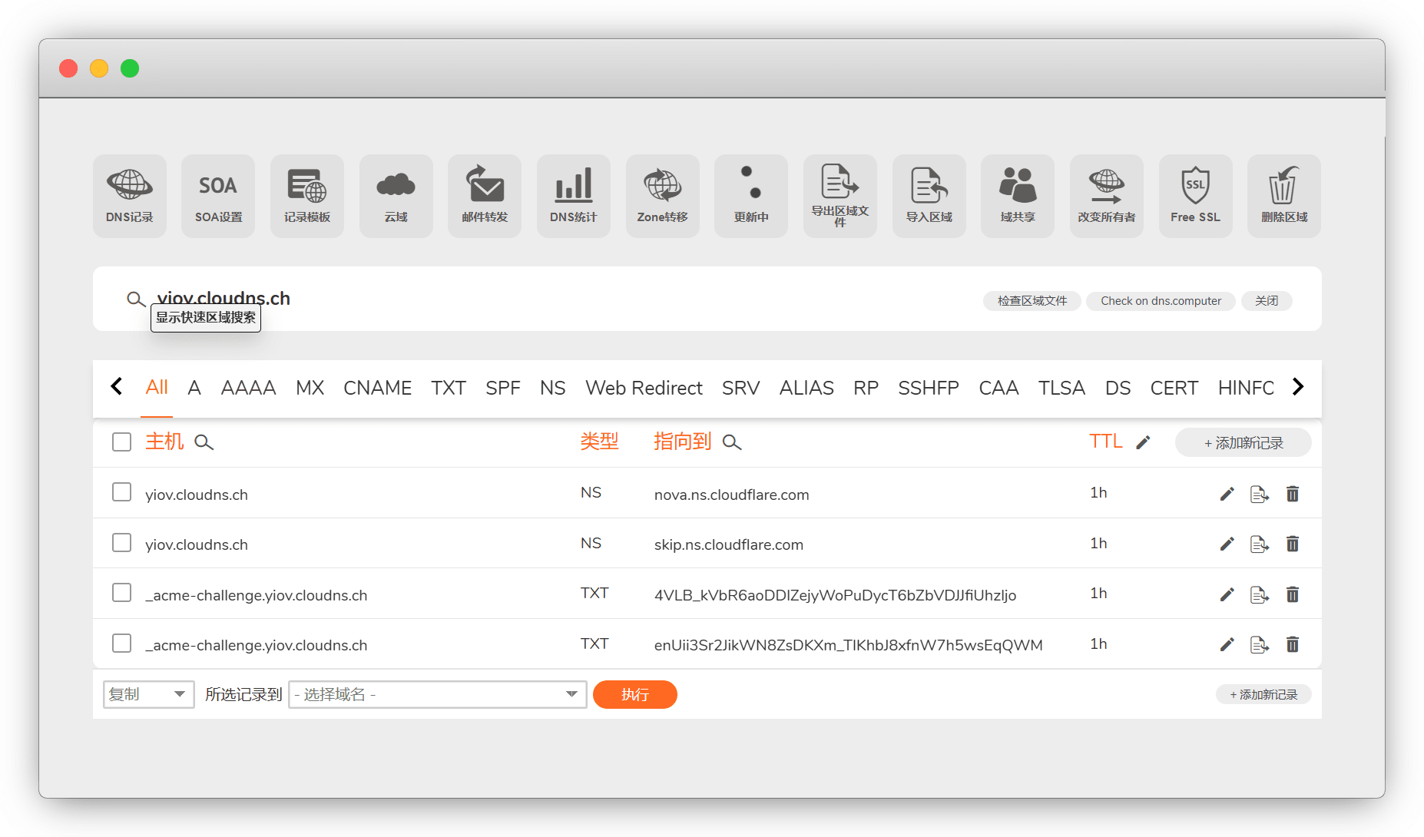The height and width of the screenshot is (837, 1424).
Task: Select the last _acme-challenge TXT record checkbox
Action: [121, 643]
